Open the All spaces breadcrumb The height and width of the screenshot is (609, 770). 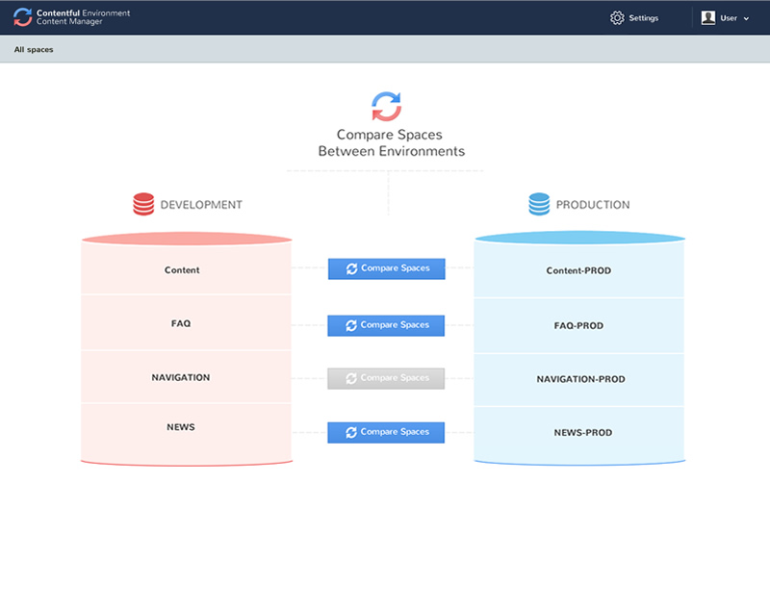(34, 49)
